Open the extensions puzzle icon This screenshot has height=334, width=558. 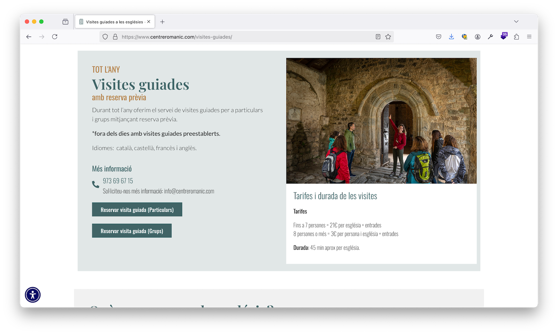[x=516, y=37]
